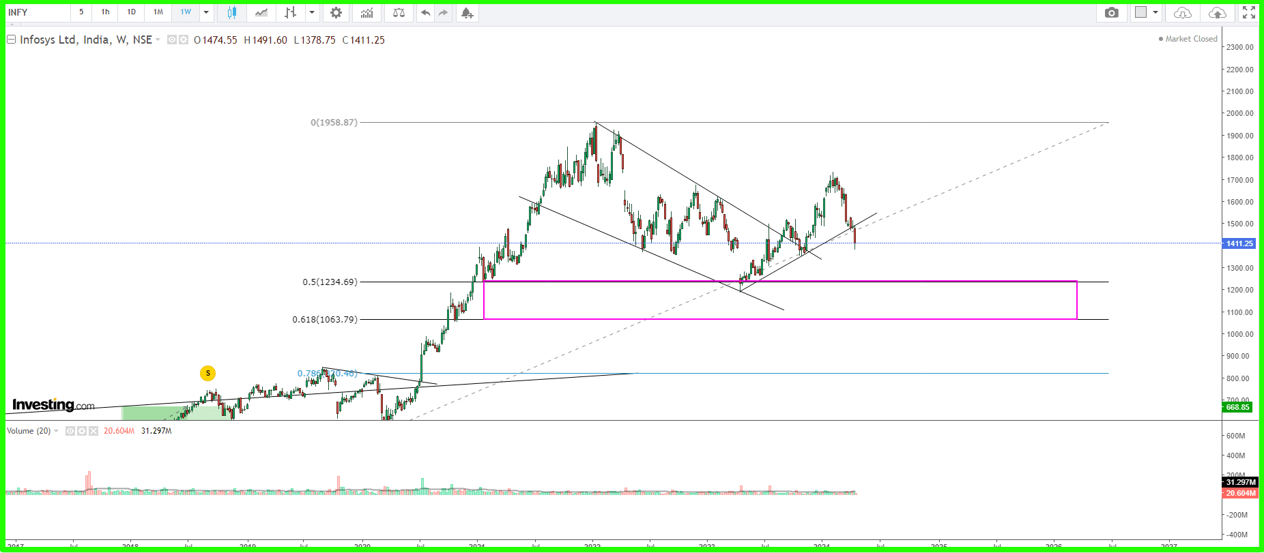This screenshot has height=553, width=1264.
Task: Click the red 20.604M volume axis tag
Action: click(x=1239, y=493)
